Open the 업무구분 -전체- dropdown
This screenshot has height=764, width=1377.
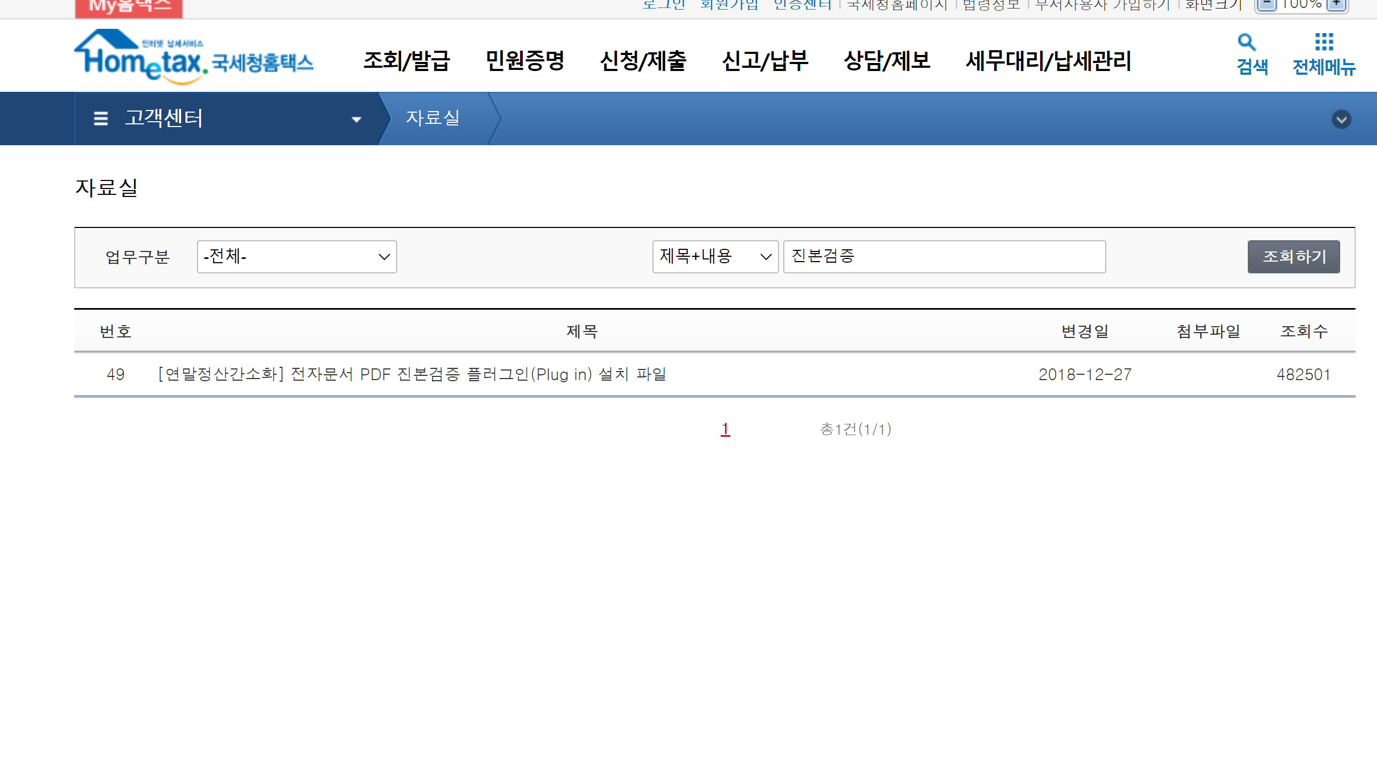tap(296, 257)
